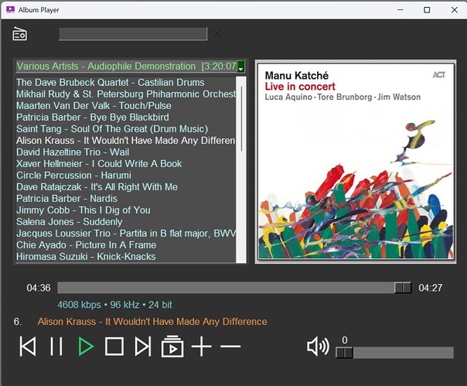Click now playing title Alison Krauss
467x386 pixels.
tap(152, 322)
